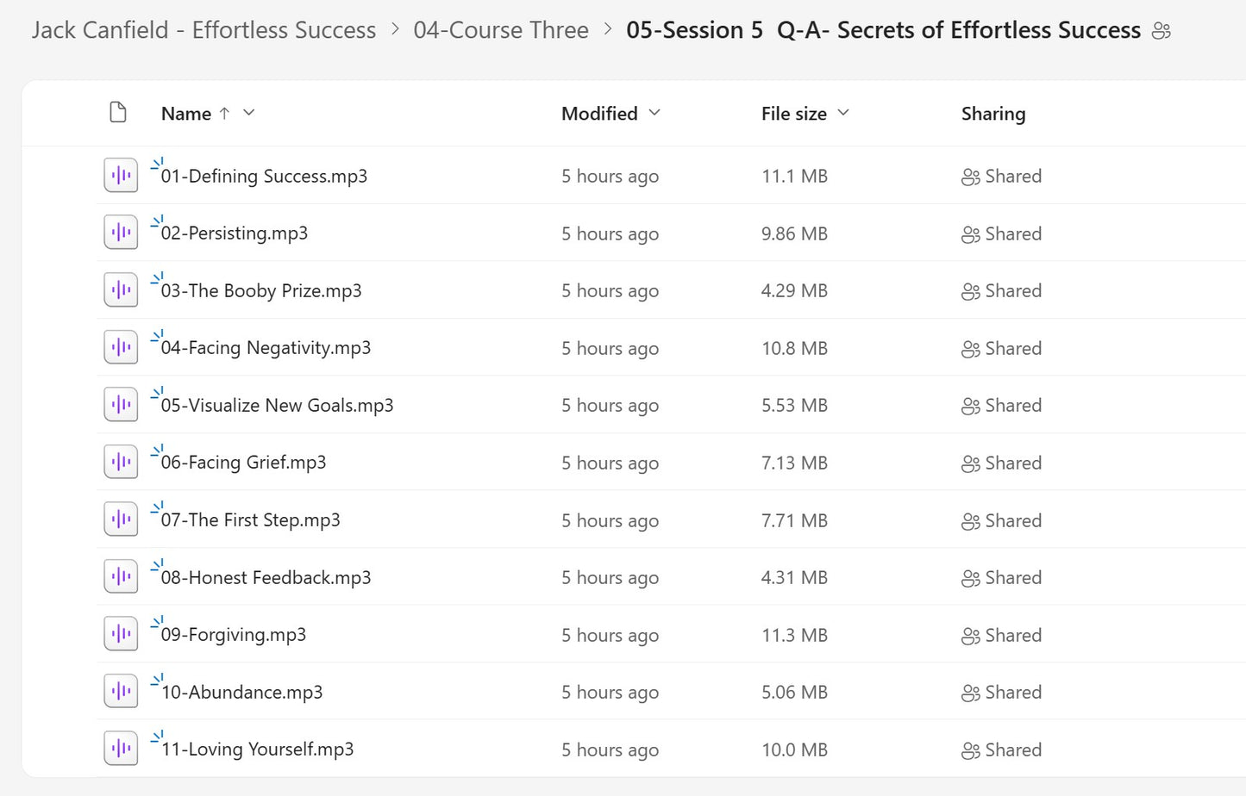Click the audio icon for 06-Facing Grief.mp3
The width and height of the screenshot is (1246, 796).
tap(120, 461)
